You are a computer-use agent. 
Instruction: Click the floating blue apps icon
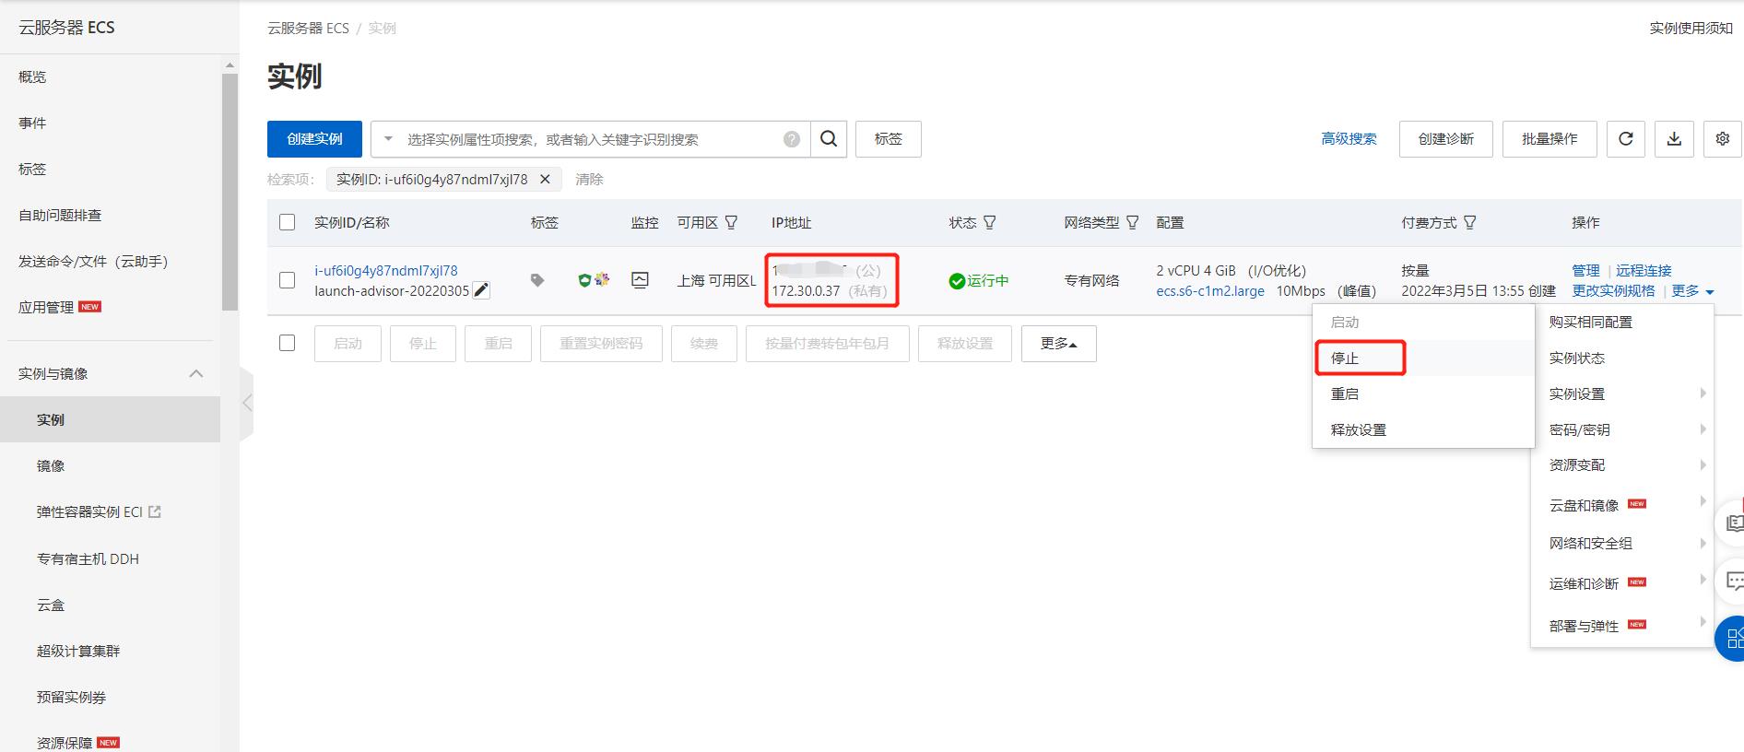click(x=1731, y=638)
